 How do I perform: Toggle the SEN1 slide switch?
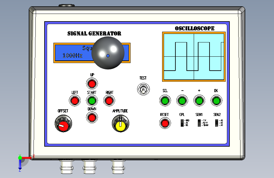click(199, 123)
